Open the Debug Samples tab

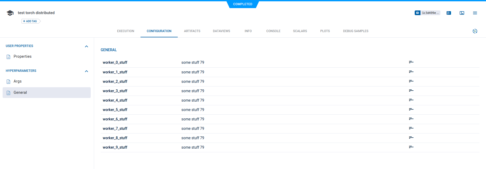[355, 31]
